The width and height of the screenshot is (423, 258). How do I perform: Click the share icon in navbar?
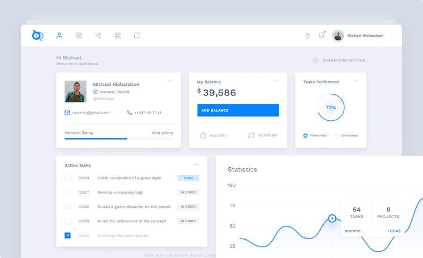(x=98, y=36)
